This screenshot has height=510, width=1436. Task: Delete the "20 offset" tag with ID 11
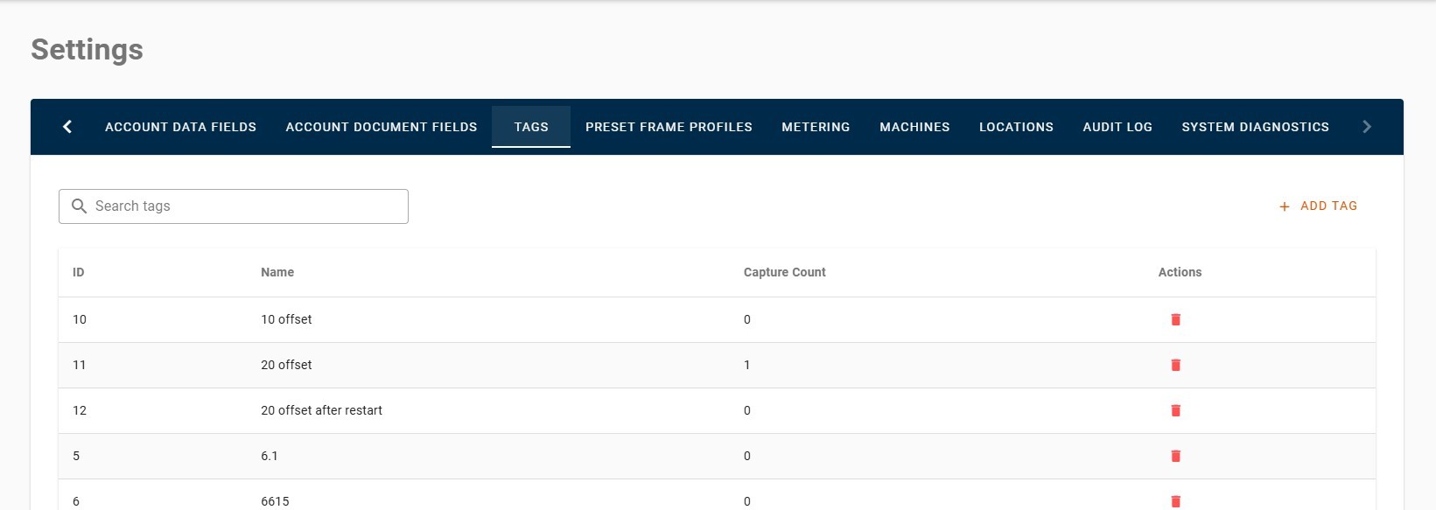click(1175, 365)
